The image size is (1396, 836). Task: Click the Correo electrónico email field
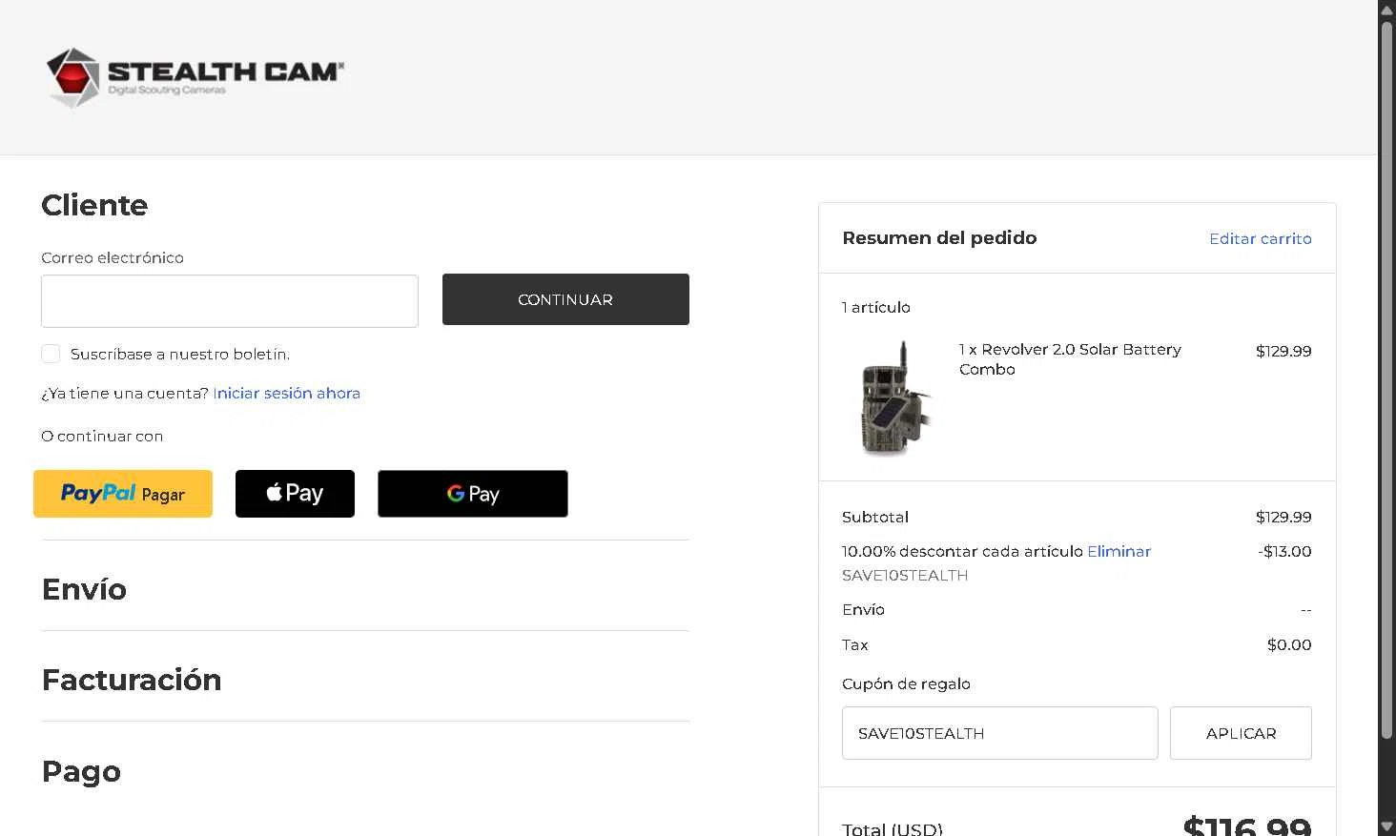point(230,301)
